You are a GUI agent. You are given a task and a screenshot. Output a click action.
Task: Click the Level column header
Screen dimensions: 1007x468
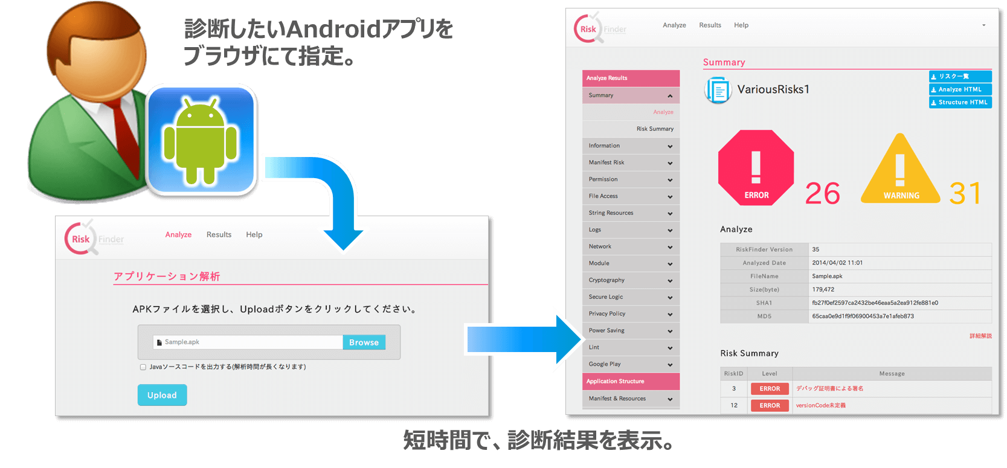pos(770,374)
